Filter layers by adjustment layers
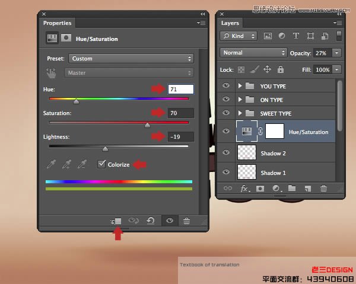This screenshot has width=356, height=284. (x=281, y=36)
